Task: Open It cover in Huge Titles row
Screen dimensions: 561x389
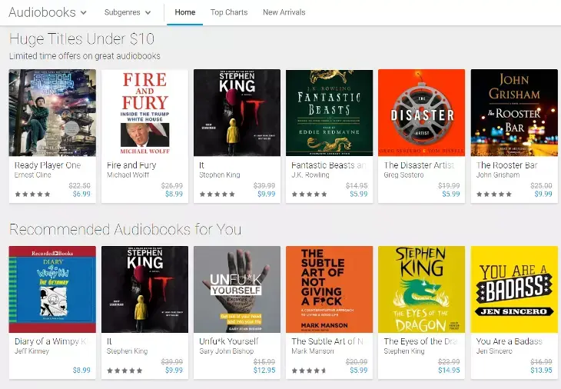Action: [237, 113]
